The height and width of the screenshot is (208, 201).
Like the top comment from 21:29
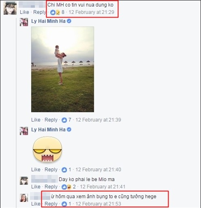click(x=24, y=12)
